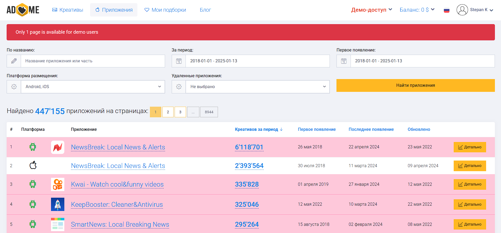Click Детально for row 1 NewsBreak
Screen dimensions: 501x233
pyautogui.click(x=470, y=147)
